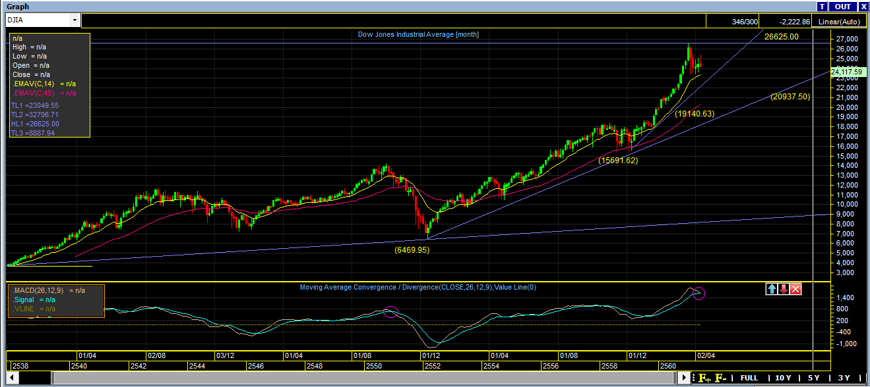Click the OUT button in title bar
Viewport: 870px width, 387px height.
842,6
